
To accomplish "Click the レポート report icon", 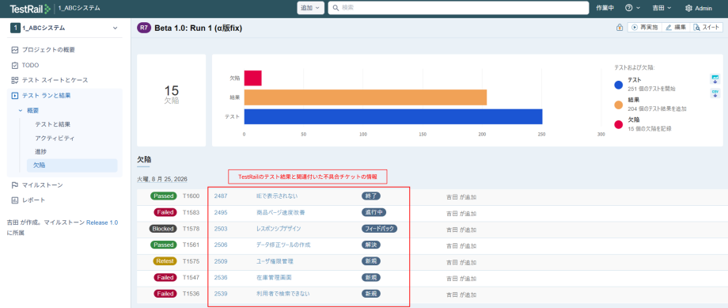I will coord(15,200).
